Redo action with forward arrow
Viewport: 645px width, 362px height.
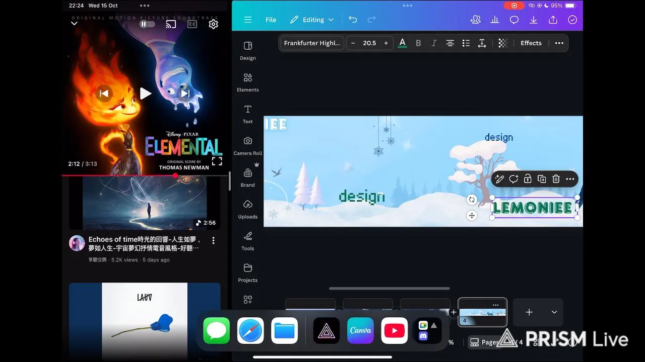(372, 20)
